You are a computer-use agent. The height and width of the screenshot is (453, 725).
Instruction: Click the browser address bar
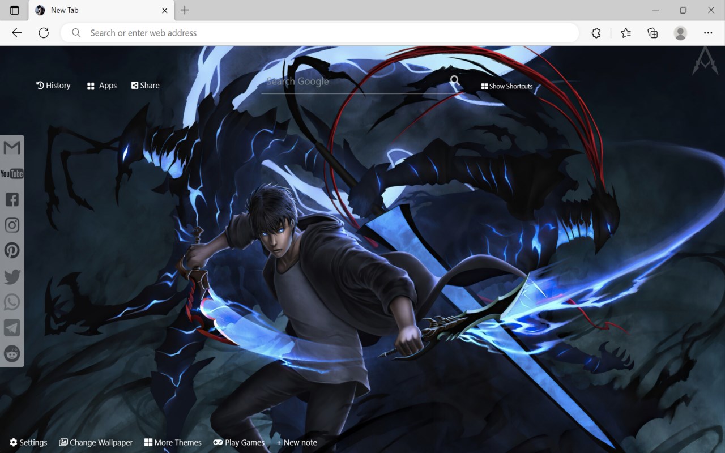pos(320,33)
